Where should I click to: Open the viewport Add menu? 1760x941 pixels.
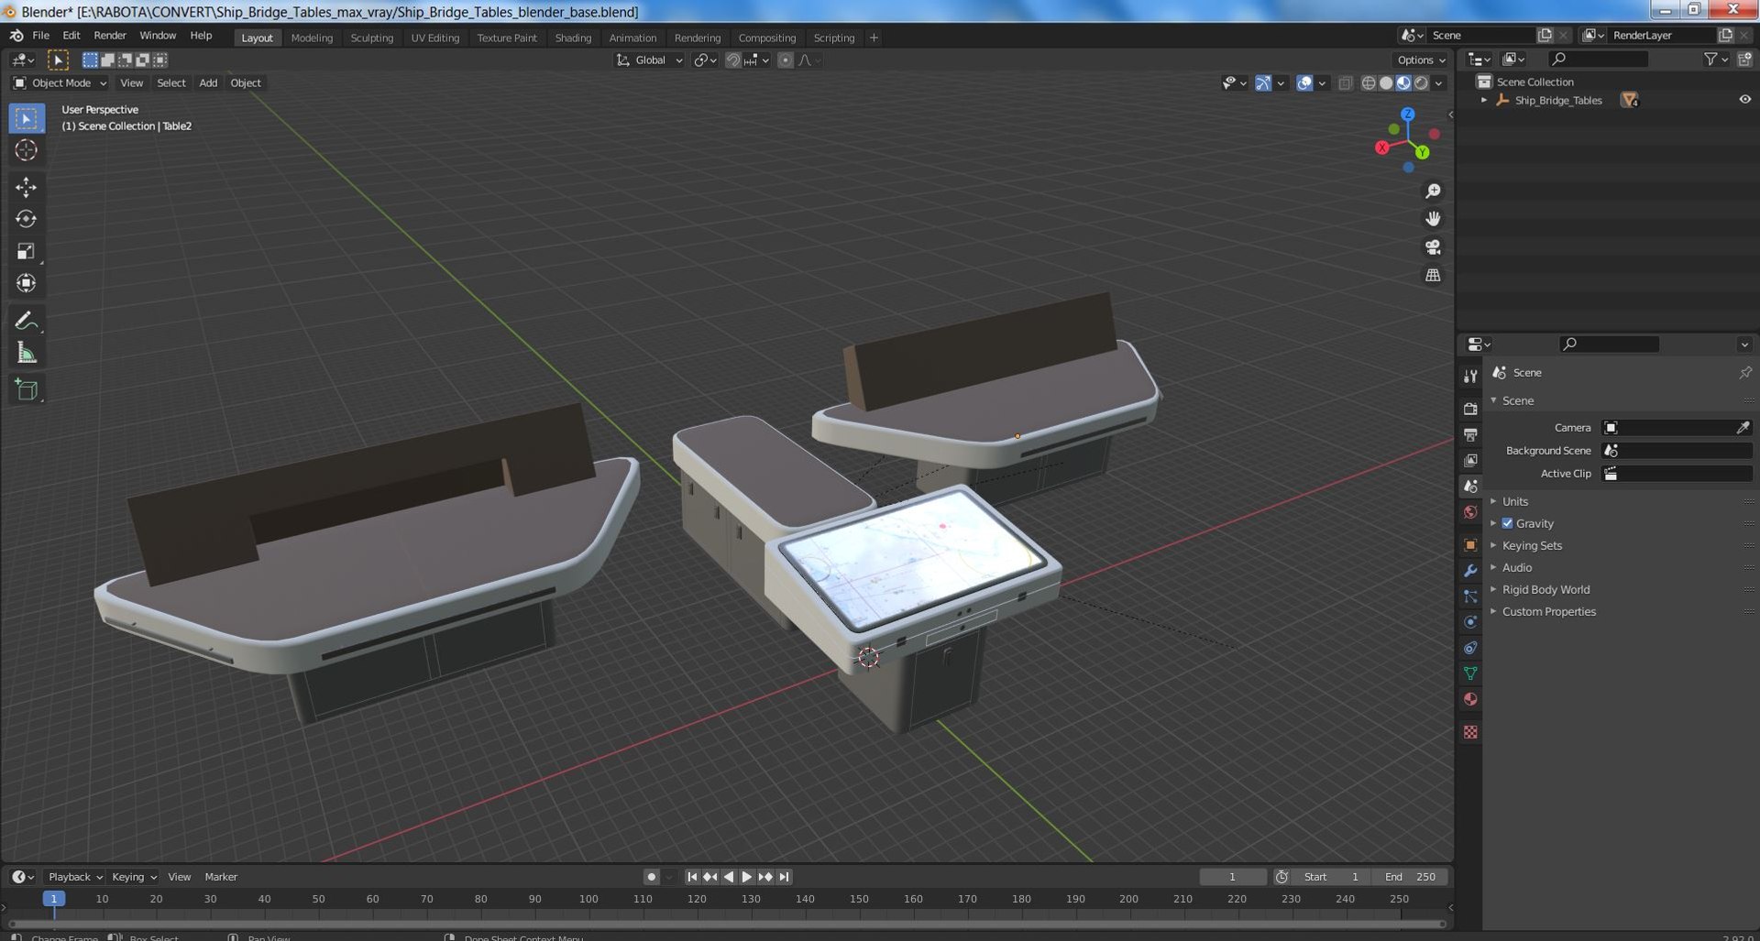(208, 83)
